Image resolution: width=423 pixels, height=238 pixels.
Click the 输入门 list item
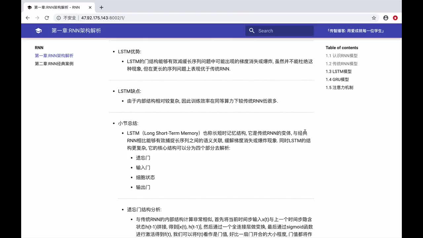[143, 168]
